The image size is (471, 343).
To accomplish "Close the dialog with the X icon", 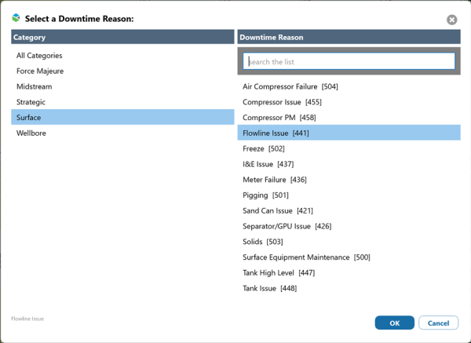I will coord(451,20).
